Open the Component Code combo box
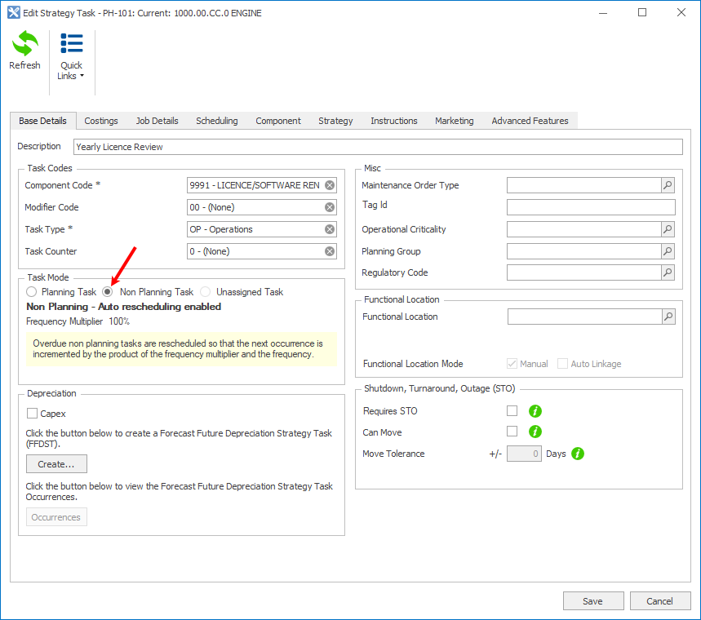 (261, 185)
